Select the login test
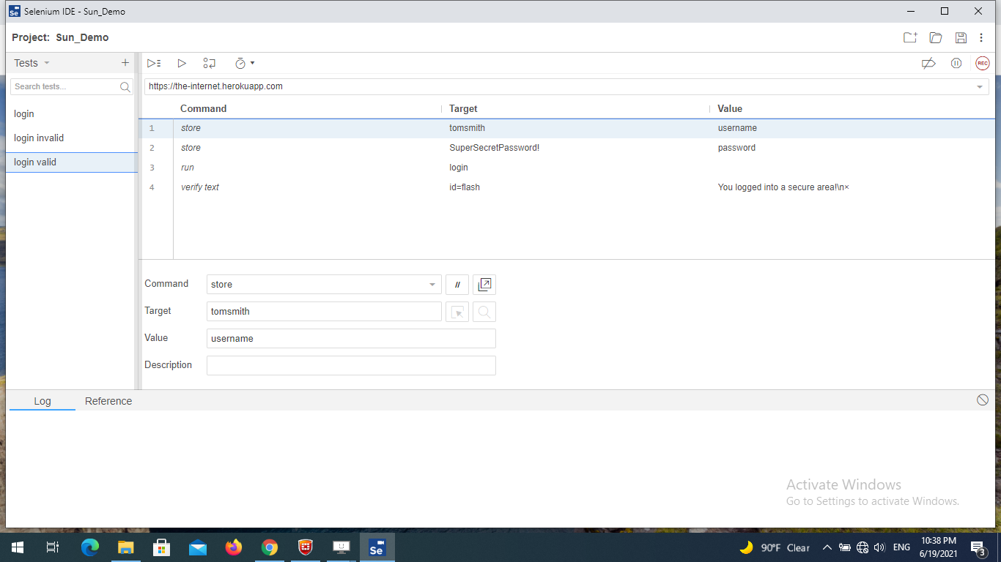 (x=72, y=114)
